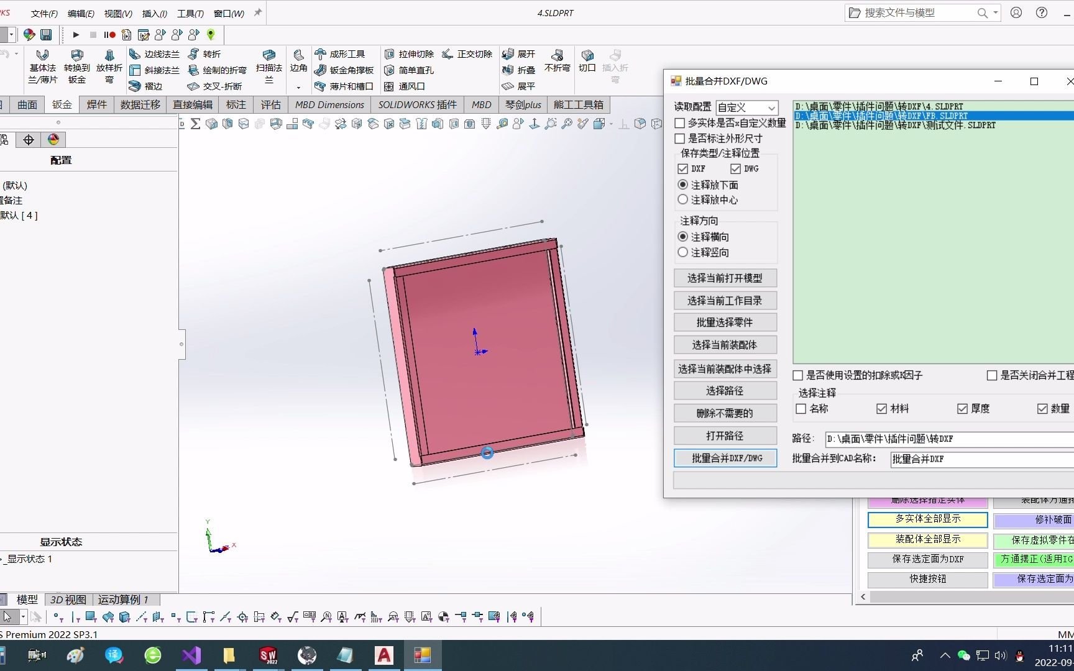Viewport: 1074px width, 671px height.
Task: Select the 注释放中心 radio button
Action: (683, 199)
